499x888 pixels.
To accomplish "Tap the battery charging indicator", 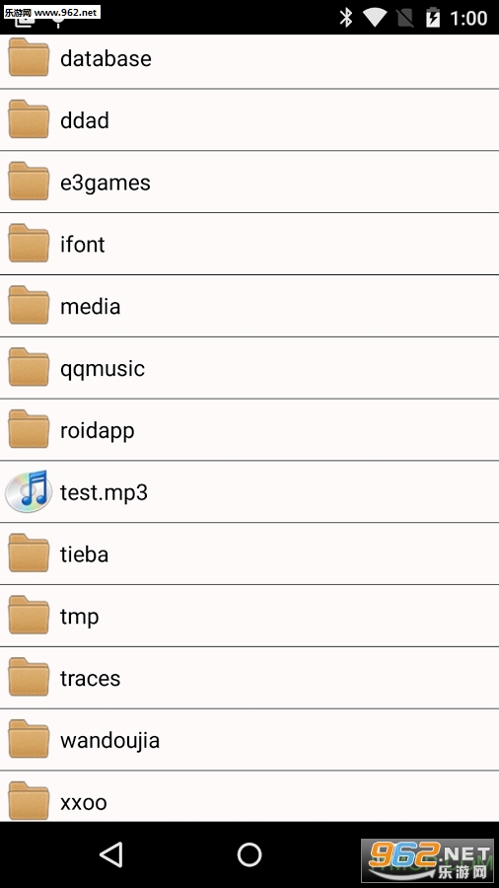I will click(433, 18).
